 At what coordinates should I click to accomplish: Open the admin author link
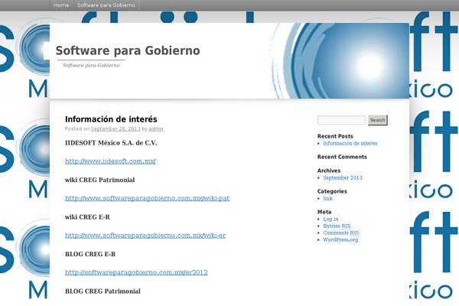(x=156, y=129)
